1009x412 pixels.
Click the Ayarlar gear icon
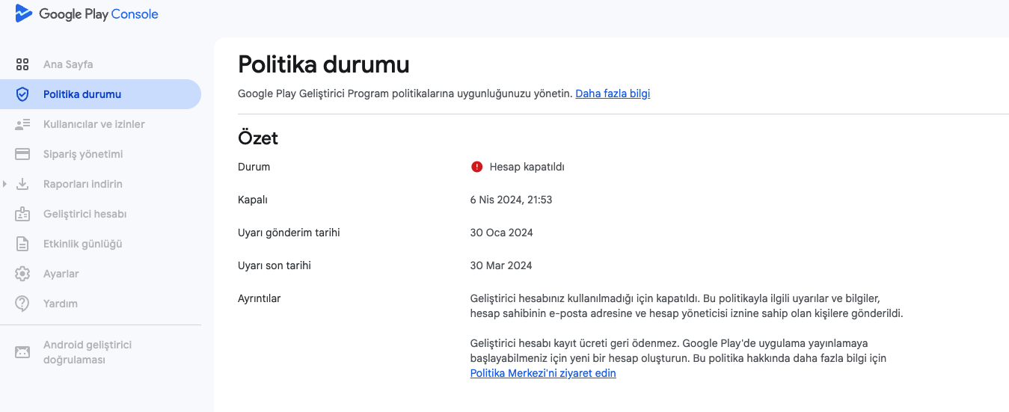pos(22,274)
